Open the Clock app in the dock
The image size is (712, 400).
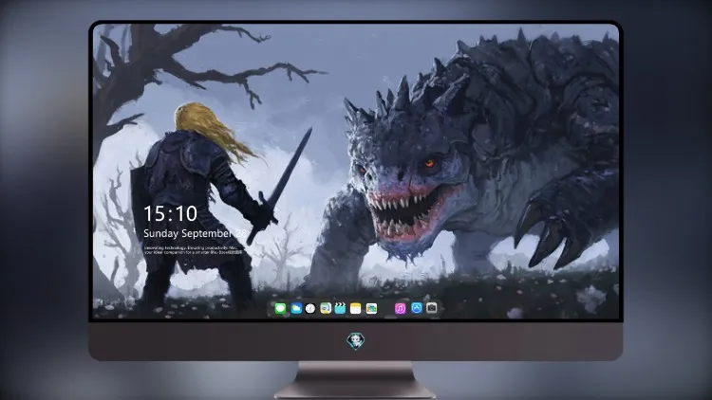[x=310, y=308]
